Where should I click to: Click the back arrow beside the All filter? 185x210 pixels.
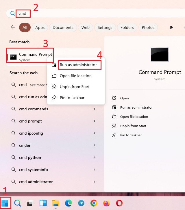tap(13, 27)
